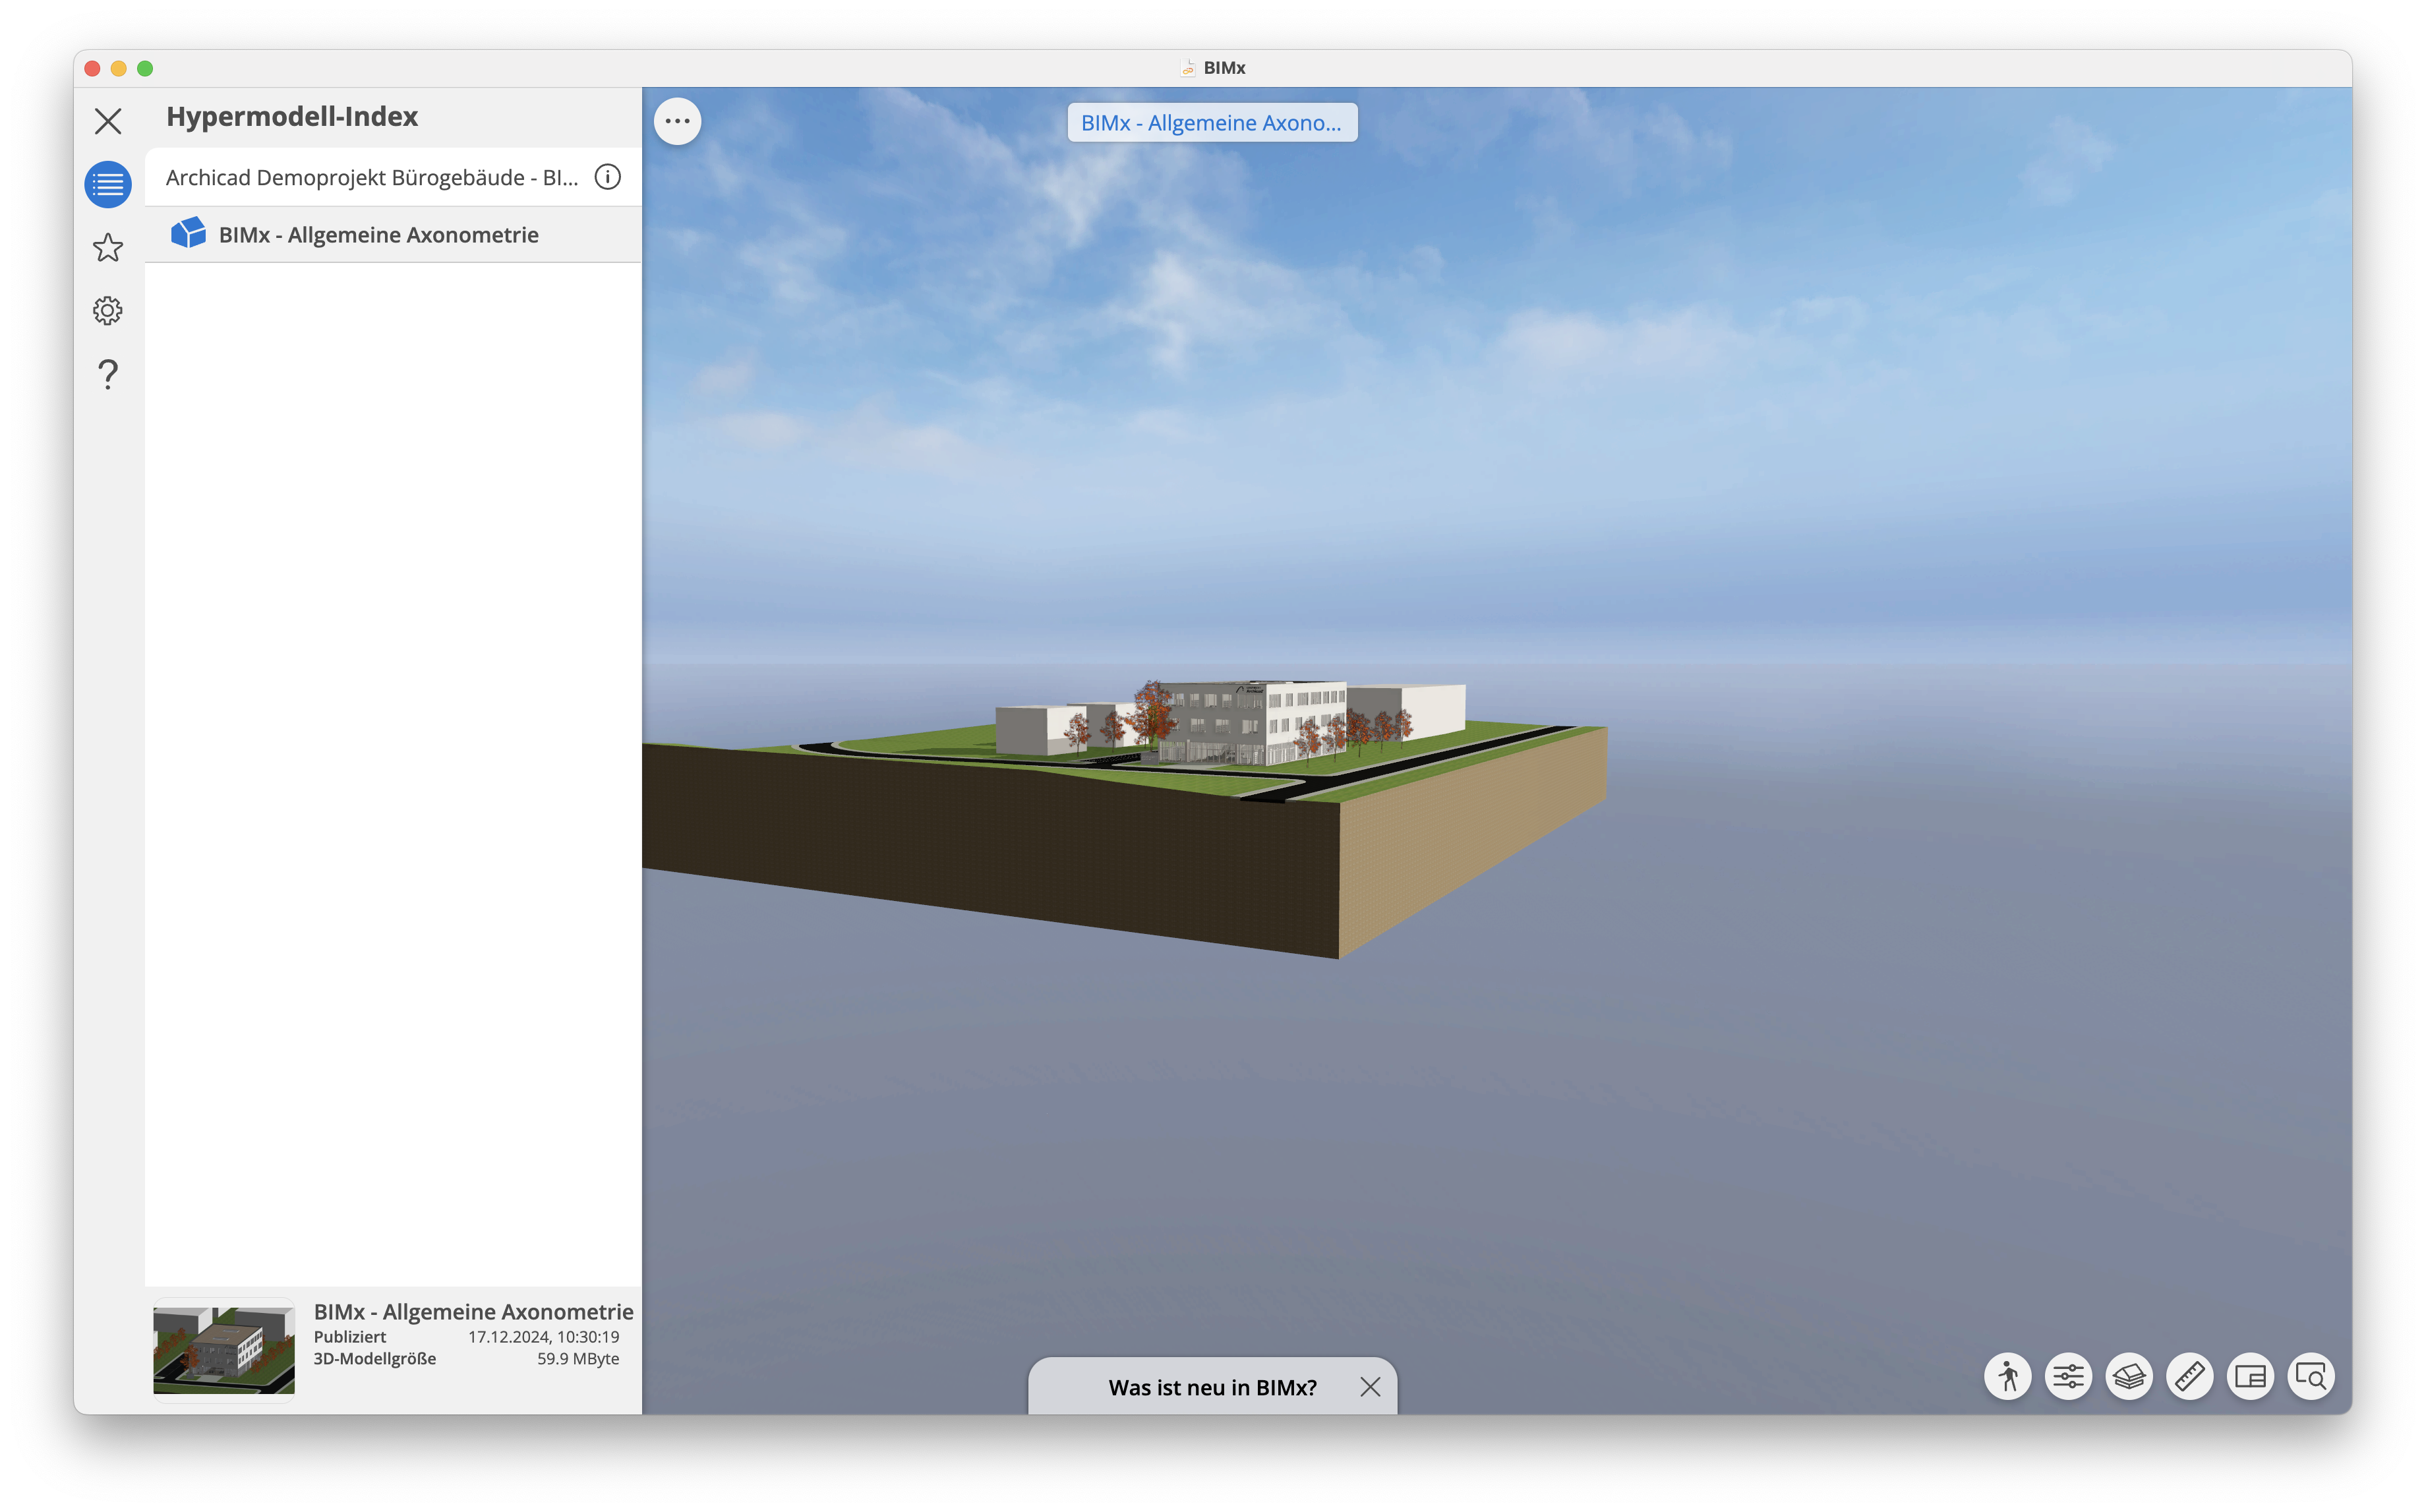Dismiss the Was ist neu in BIMx? banner

point(1370,1387)
